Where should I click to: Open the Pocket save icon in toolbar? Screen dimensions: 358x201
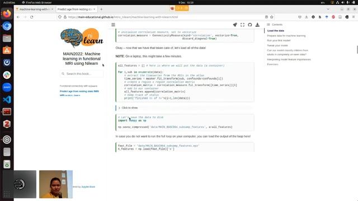[x=300, y=17]
